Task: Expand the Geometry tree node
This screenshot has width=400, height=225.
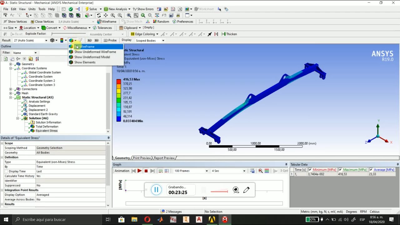Action: click(11, 64)
